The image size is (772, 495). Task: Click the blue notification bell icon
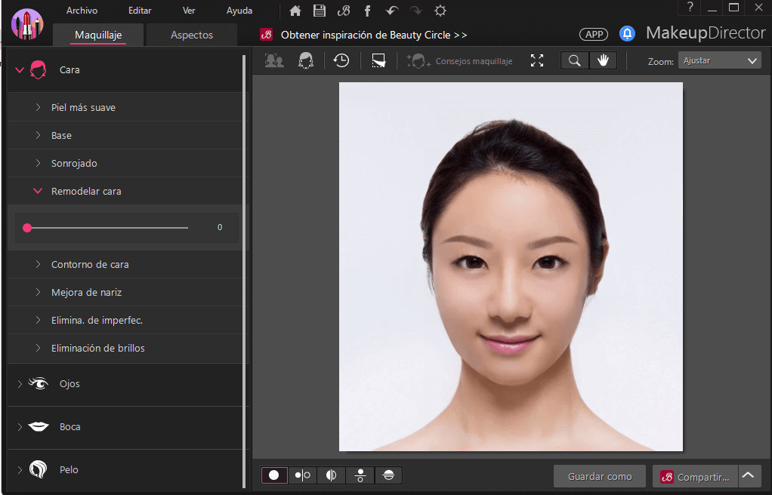click(627, 34)
